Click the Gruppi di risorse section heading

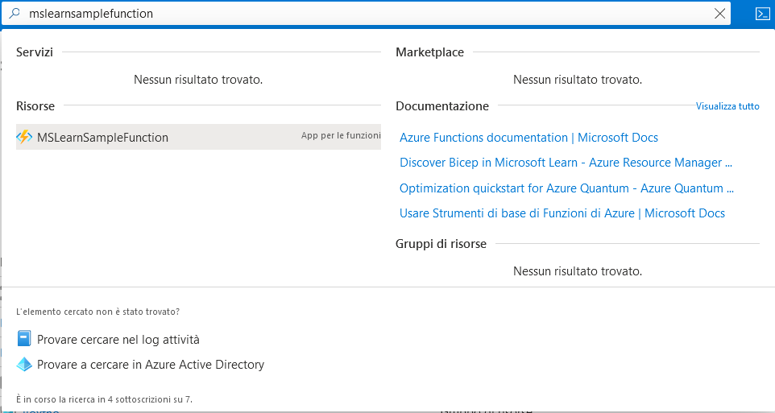(441, 243)
